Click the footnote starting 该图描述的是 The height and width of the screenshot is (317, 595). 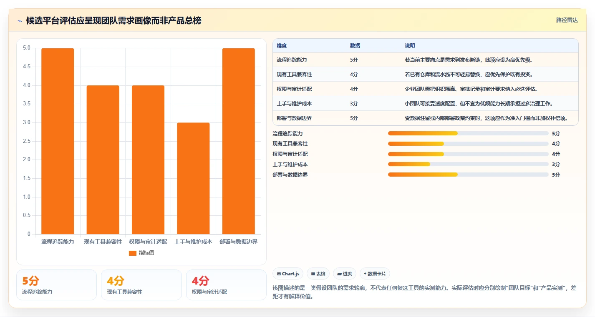(x=424, y=292)
